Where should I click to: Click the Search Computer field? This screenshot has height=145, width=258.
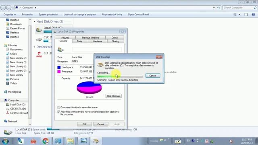click(x=238, y=8)
